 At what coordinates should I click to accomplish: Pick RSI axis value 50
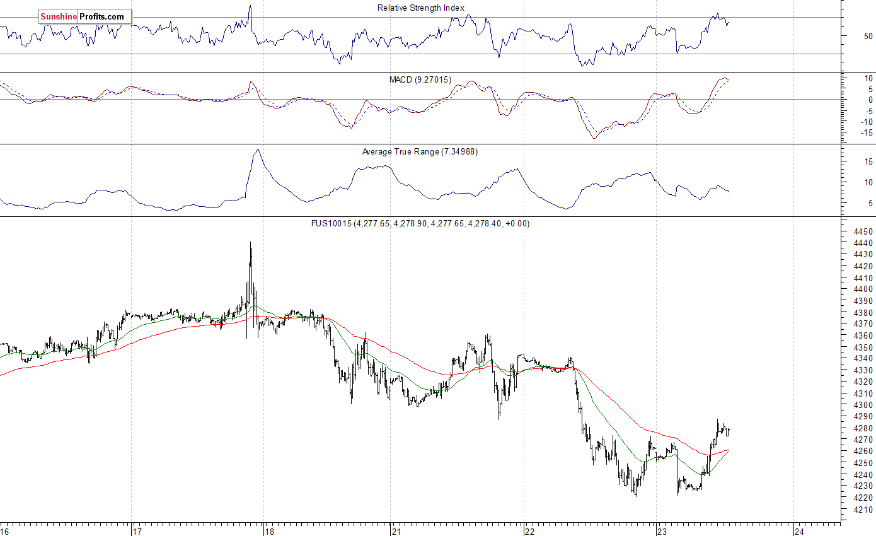click(868, 36)
